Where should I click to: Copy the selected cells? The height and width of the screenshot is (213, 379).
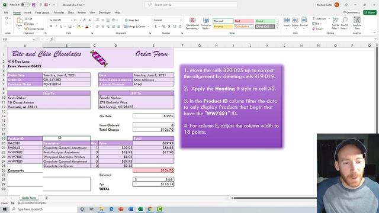(30, 24)
